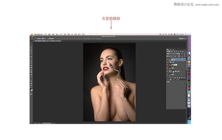Select the open document tab
Viewport: 222px width, 140px height.
pos(47,41)
